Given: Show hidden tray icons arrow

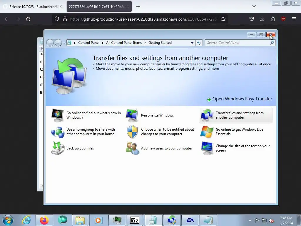Looking at the screenshot, I should point(250,220).
